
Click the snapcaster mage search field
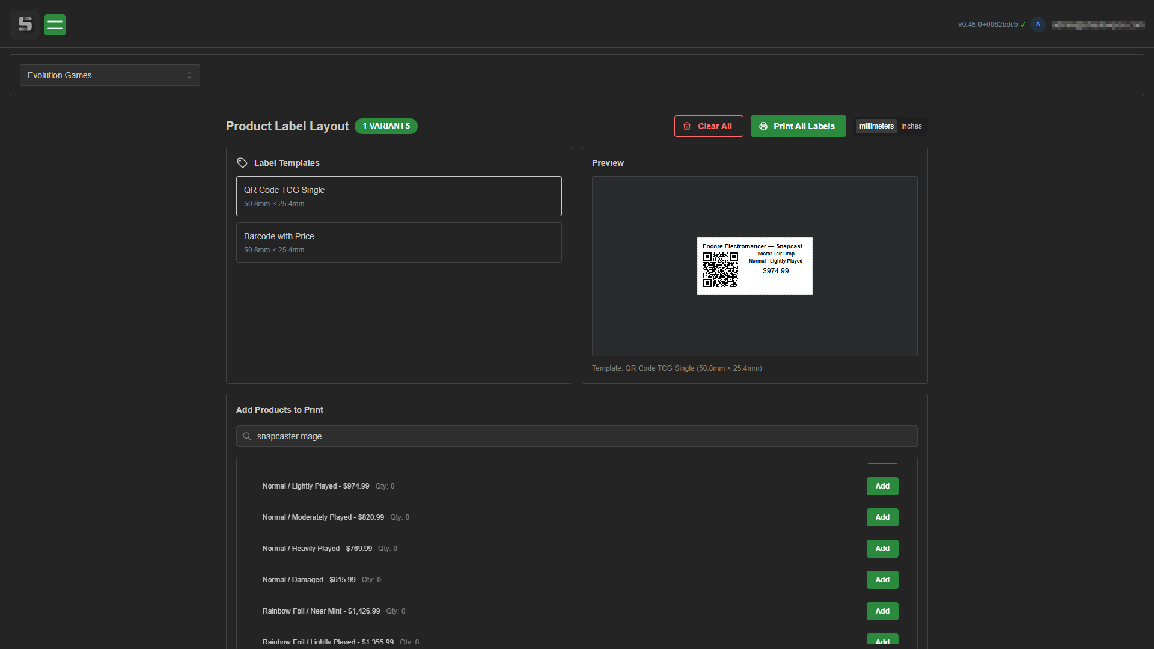(x=577, y=436)
